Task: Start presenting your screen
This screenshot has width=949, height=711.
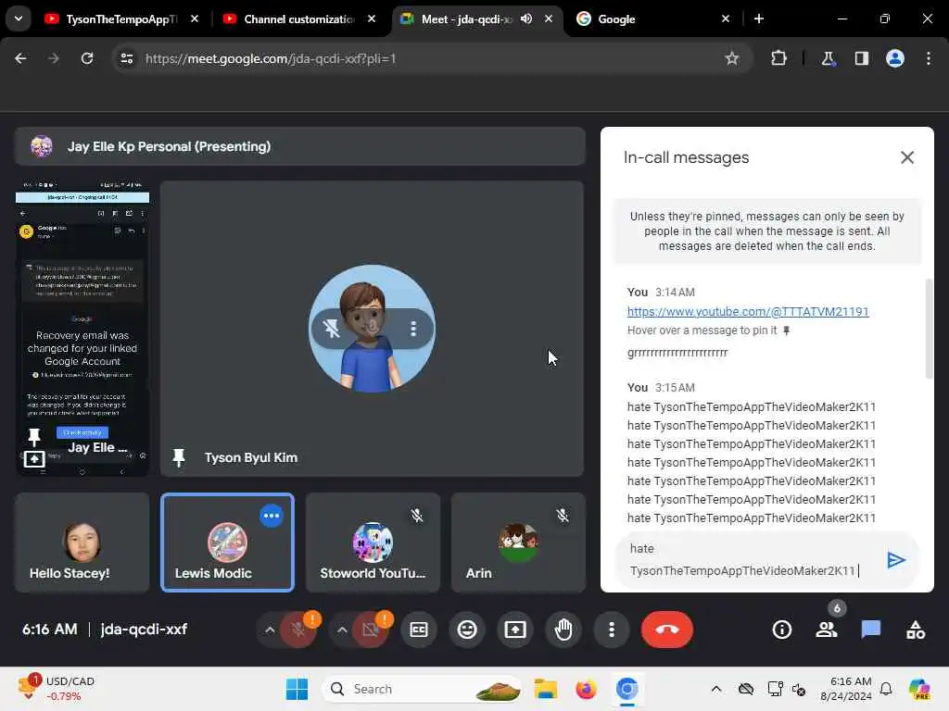Action: 515,630
